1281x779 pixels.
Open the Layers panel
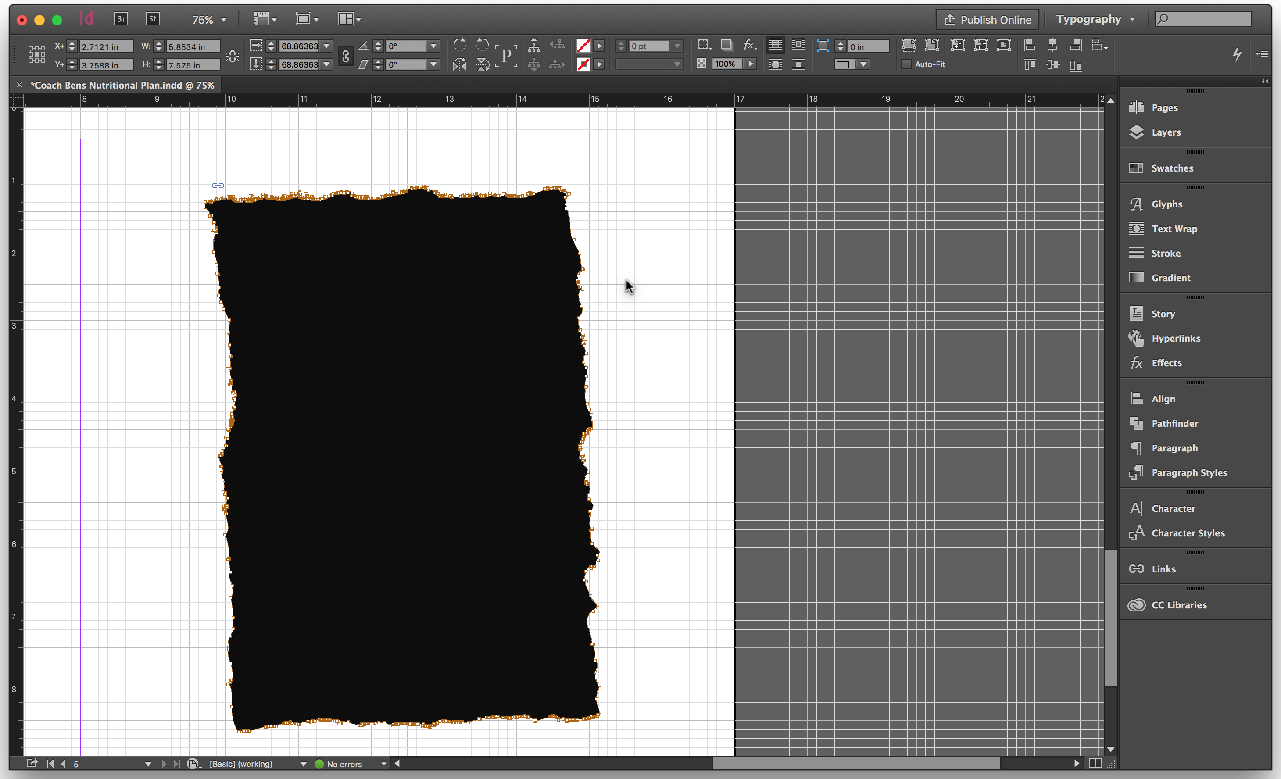pos(1166,132)
